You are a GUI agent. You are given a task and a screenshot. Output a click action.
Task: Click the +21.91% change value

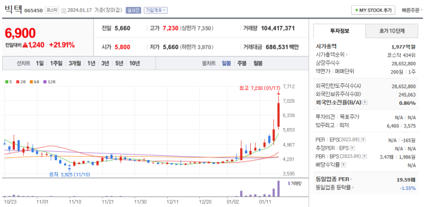pyautogui.click(x=62, y=45)
